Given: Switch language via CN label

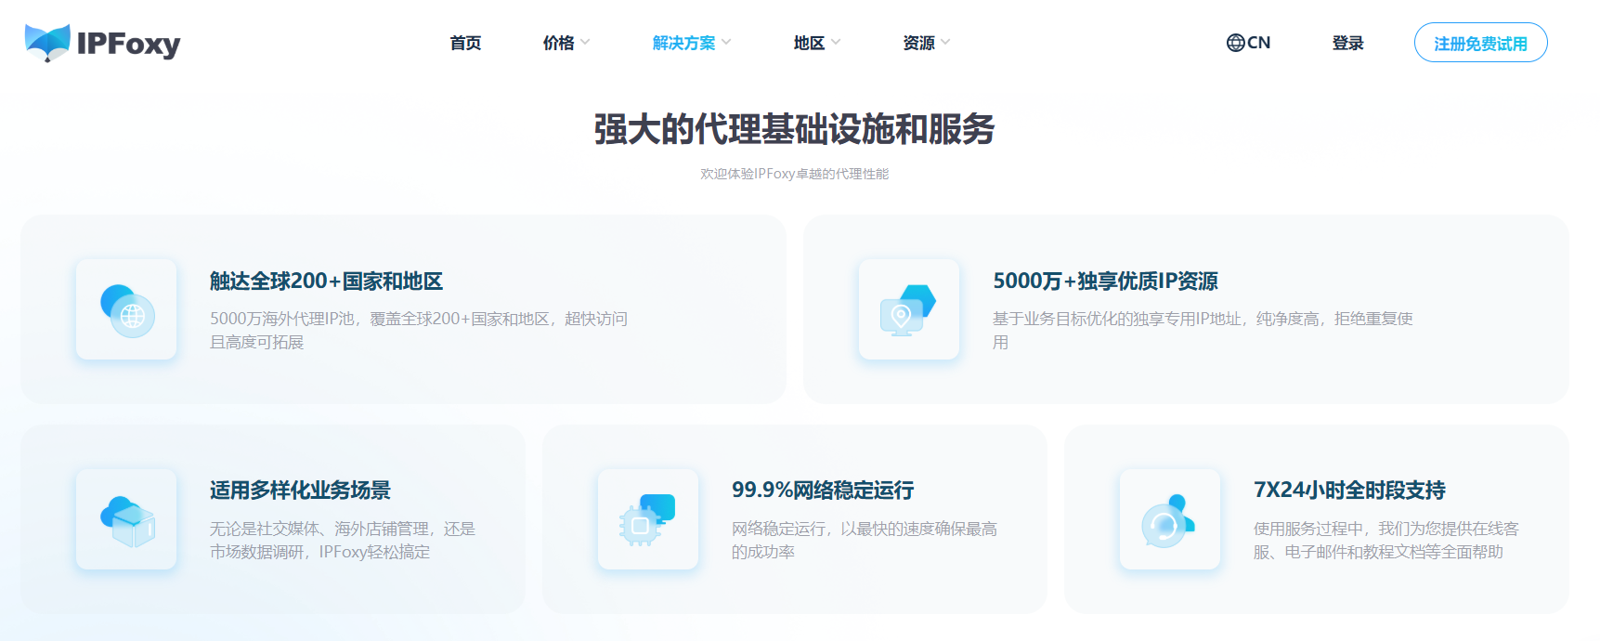Looking at the screenshot, I should click(1259, 43).
